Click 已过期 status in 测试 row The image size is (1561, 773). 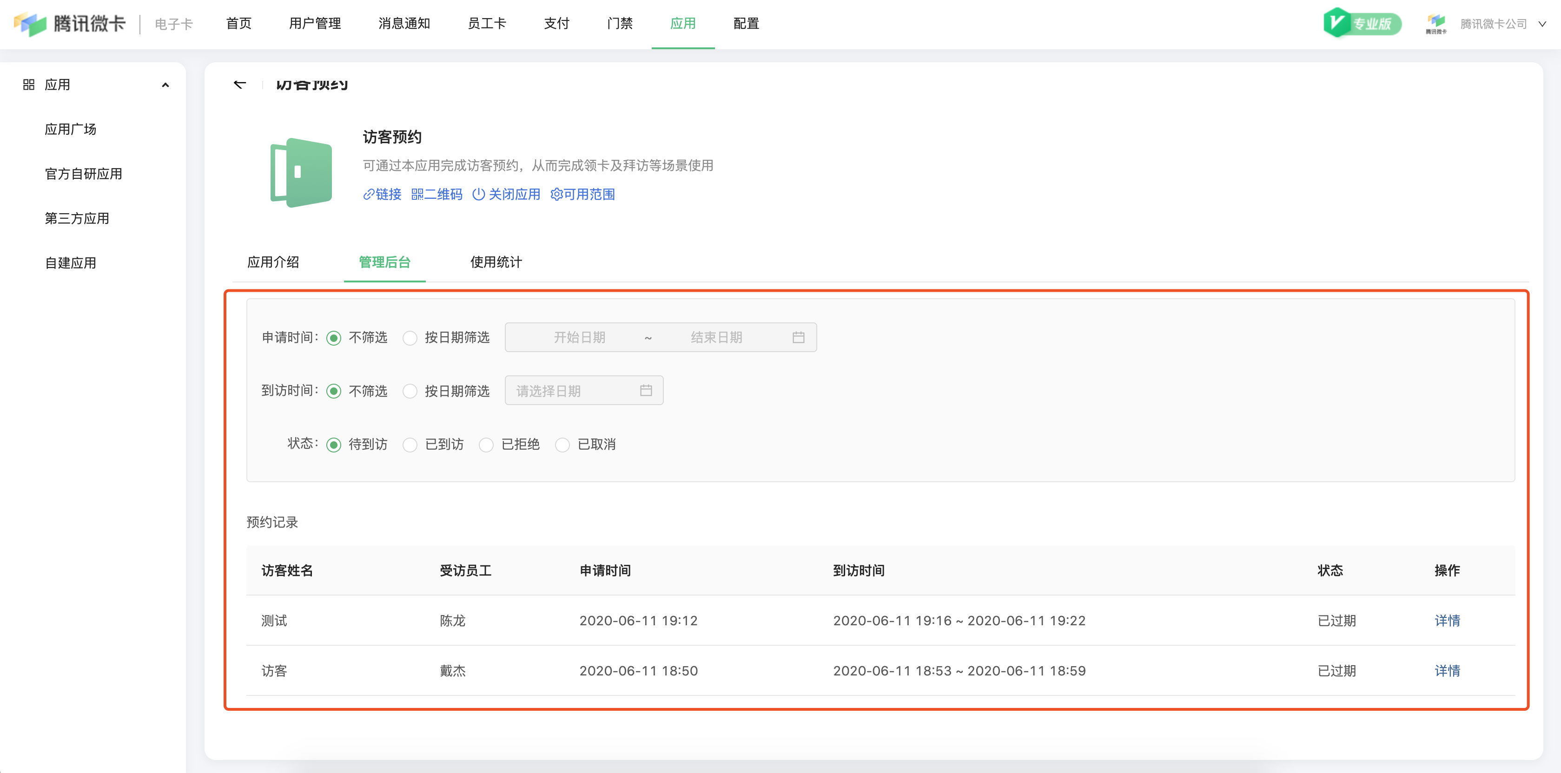1337,620
